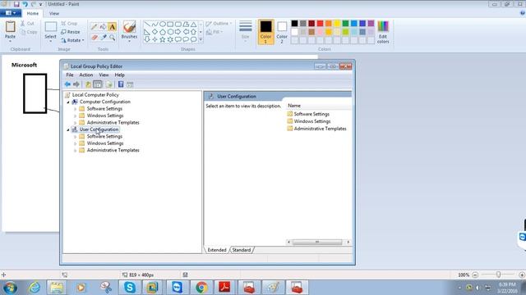526x295 pixels.
Task: Expand Administrative Templates under Computer Configuration
Action: tap(75, 123)
